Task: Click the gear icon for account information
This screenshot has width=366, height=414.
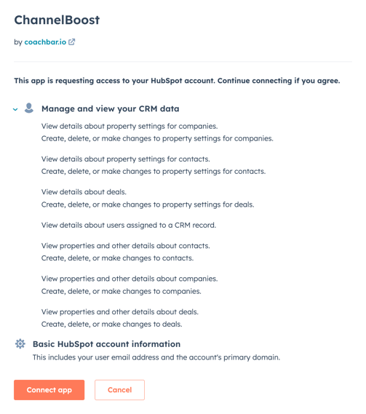Action: [x=20, y=343]
